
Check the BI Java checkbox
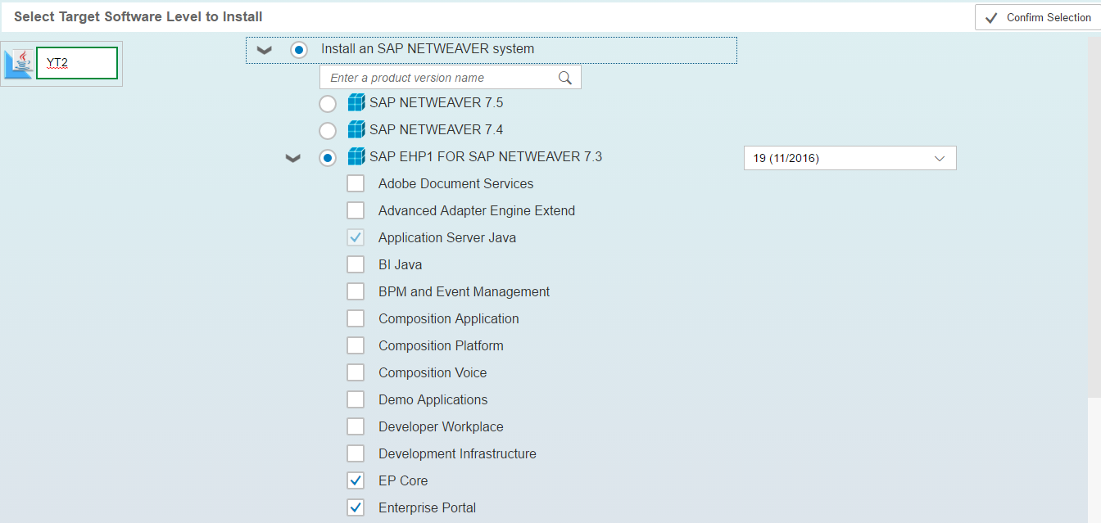click(356, 265)
